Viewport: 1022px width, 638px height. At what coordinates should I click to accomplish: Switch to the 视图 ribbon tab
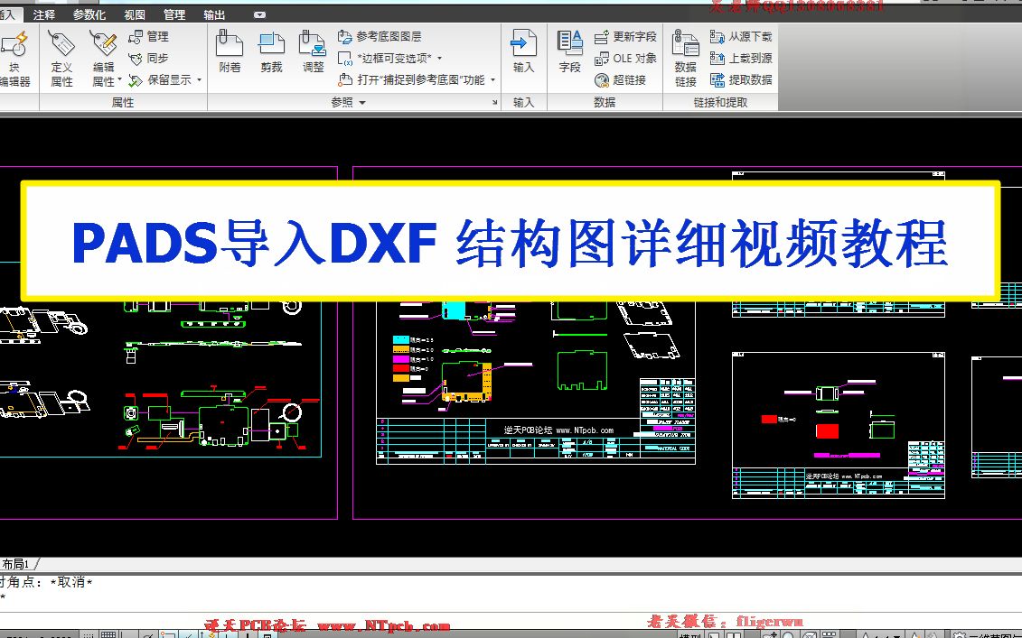[x=135, y=14]
